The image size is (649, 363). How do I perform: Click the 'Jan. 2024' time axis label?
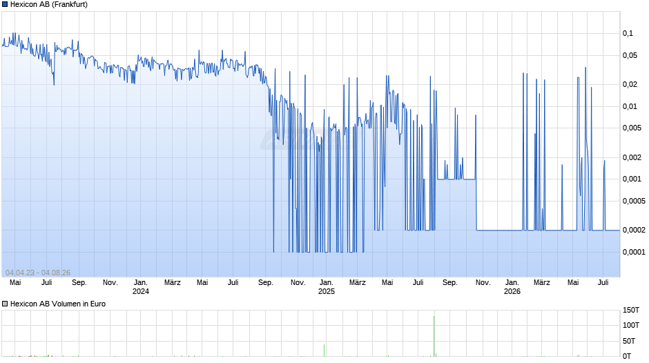tap(141, 287)
